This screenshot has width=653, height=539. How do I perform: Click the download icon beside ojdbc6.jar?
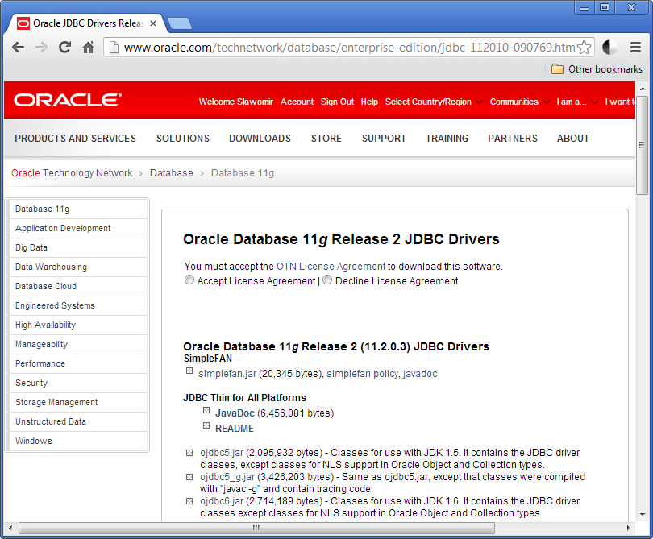[189, 501]
